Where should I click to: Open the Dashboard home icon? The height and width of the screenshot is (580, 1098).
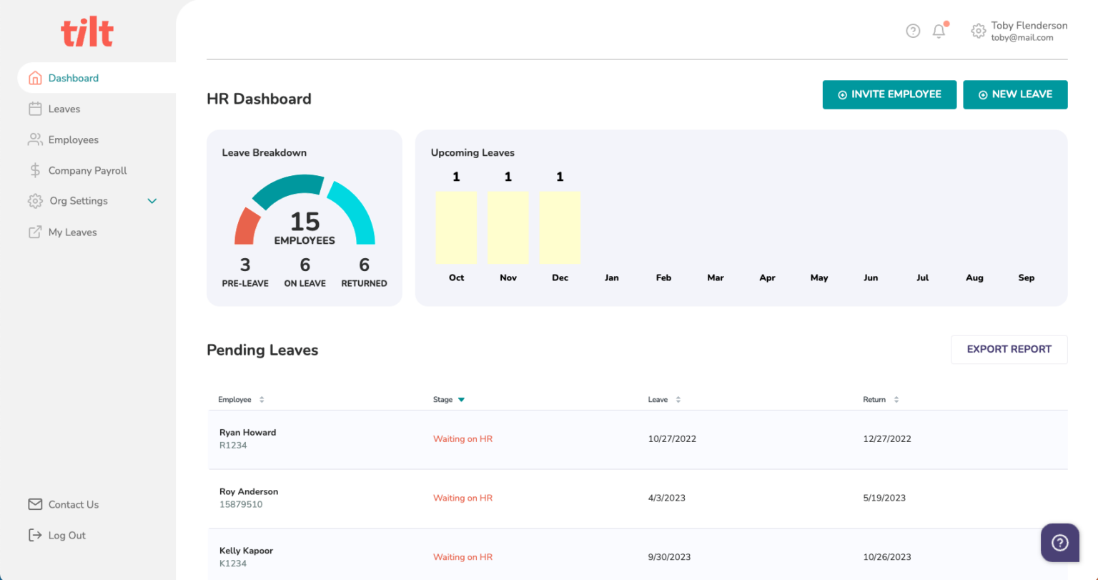point(34,78)
